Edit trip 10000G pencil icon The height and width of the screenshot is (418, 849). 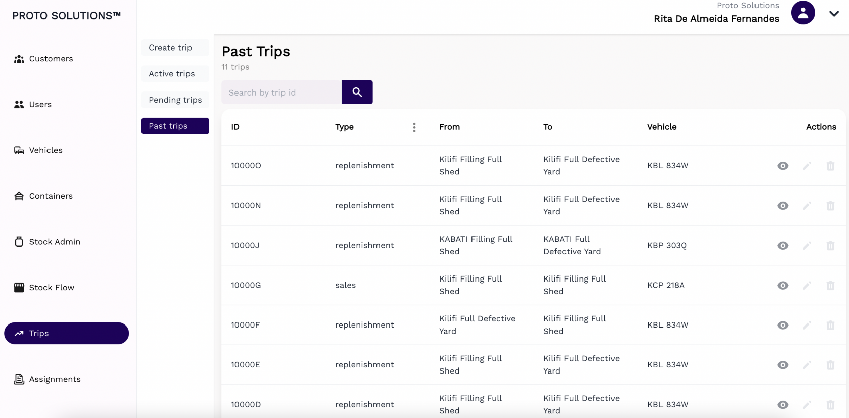tap(807, 286)
